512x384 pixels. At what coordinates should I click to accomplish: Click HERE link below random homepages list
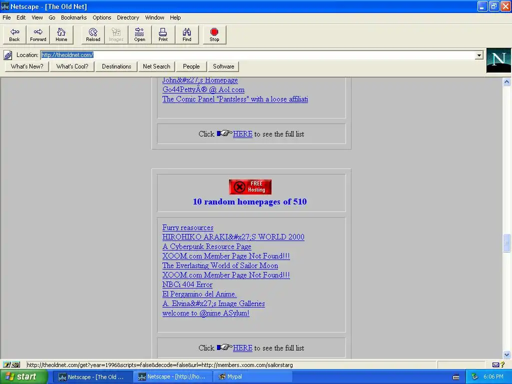click(x=242, y=348)
